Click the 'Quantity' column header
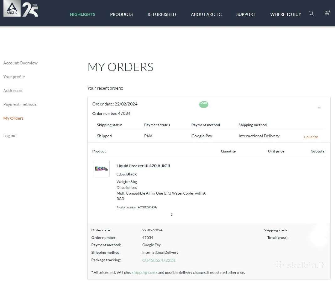This screenshot has height=282, width=335. 228,151
